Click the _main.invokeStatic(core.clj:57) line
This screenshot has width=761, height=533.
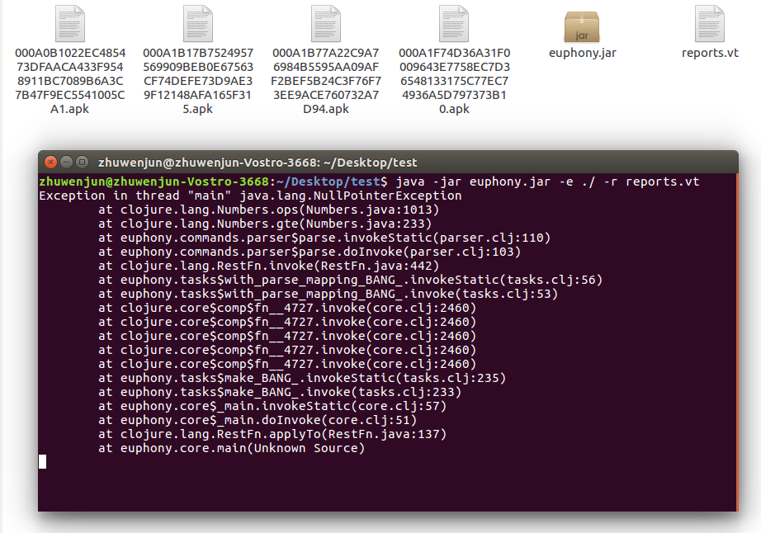(272, 407)
